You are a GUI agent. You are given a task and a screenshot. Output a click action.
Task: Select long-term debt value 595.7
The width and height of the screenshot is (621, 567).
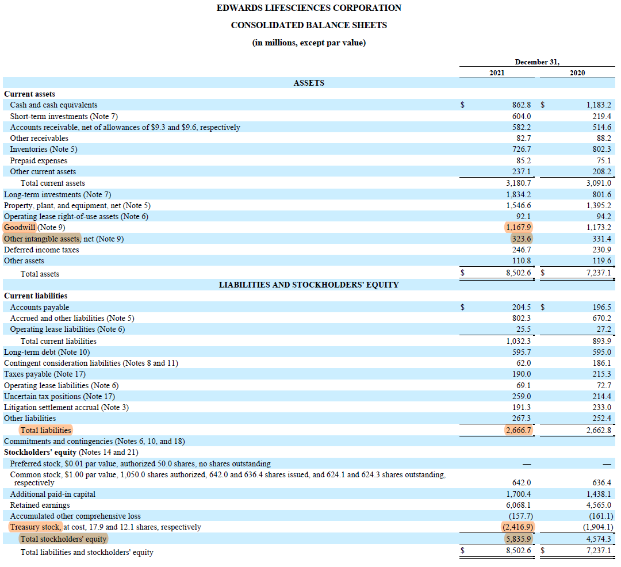521,353
